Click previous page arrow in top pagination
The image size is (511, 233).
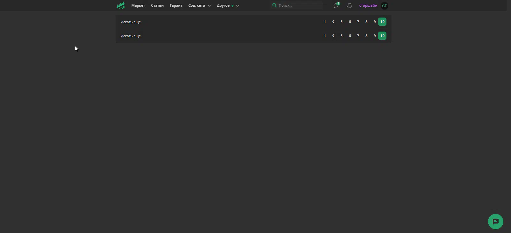333,22
